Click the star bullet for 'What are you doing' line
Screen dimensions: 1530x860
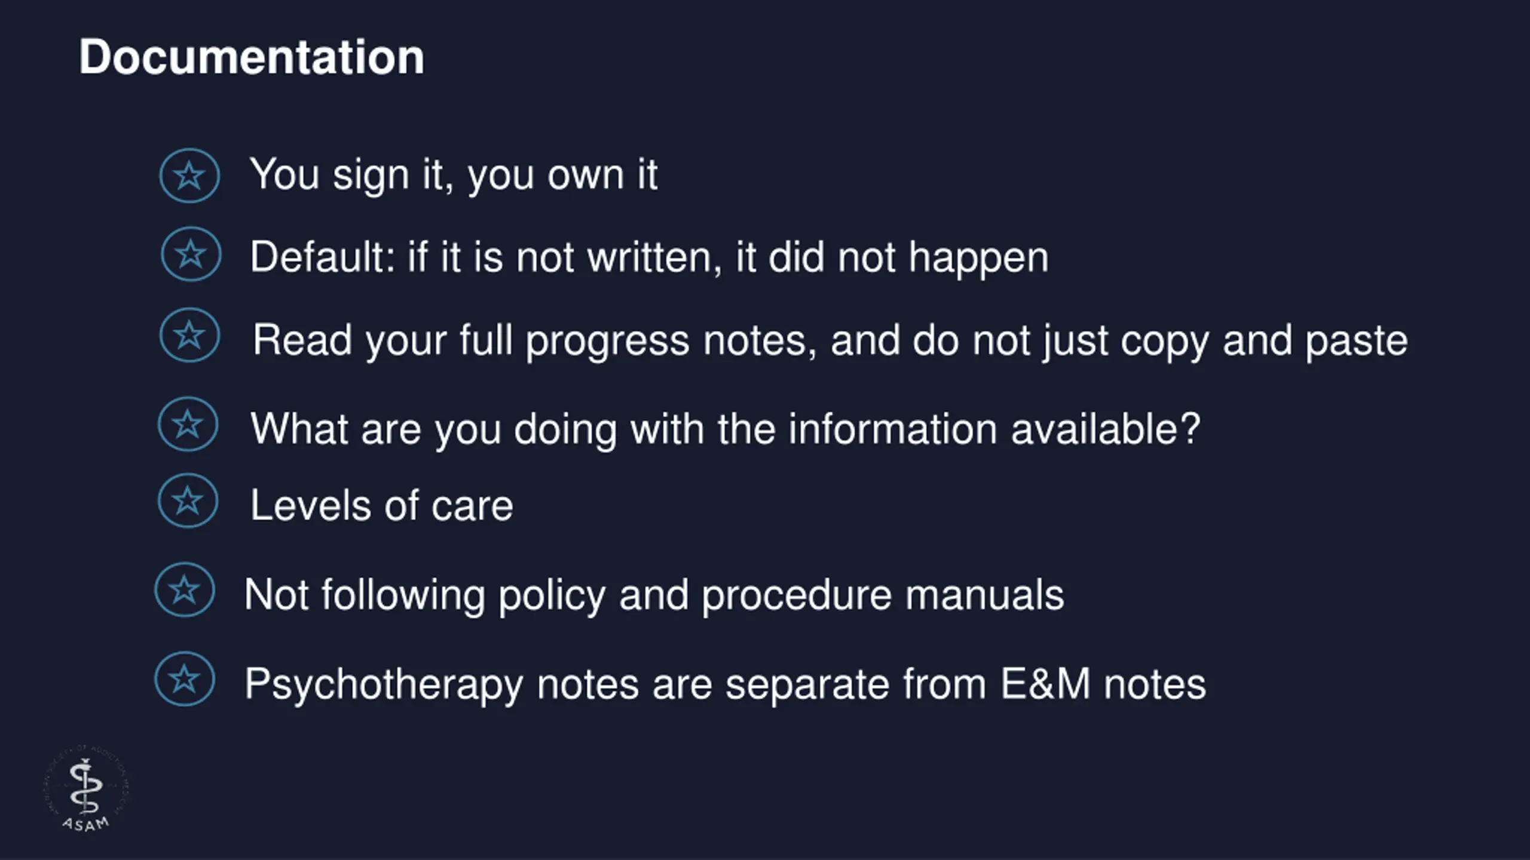point(188,424)
